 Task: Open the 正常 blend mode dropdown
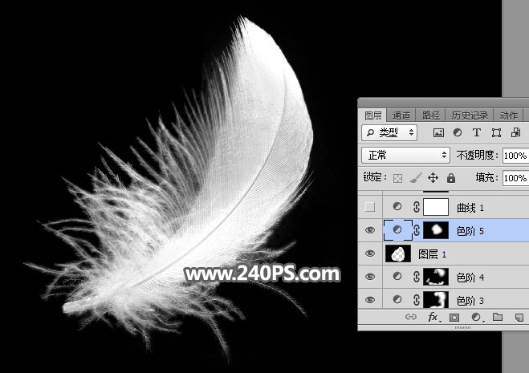(405, 155)
